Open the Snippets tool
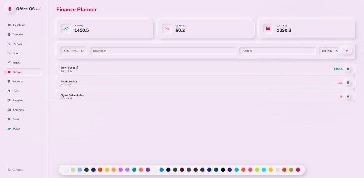Image resolution: width=364 pixels, height=178 pixels. [x=17, y=100]
